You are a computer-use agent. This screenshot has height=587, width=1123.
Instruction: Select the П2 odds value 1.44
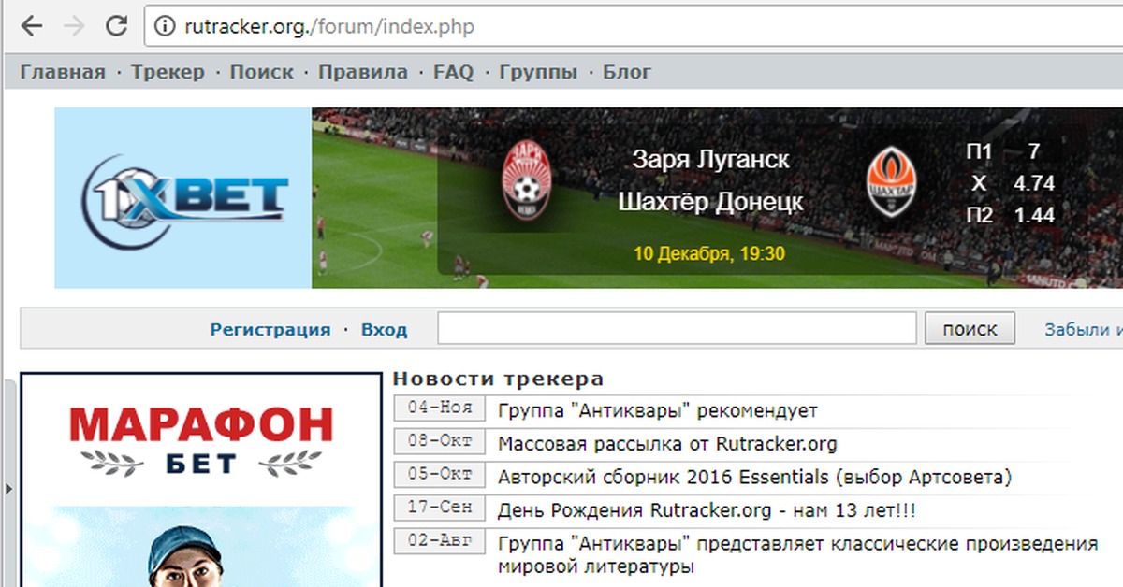pyautogui.click(x=1034, y=215)
